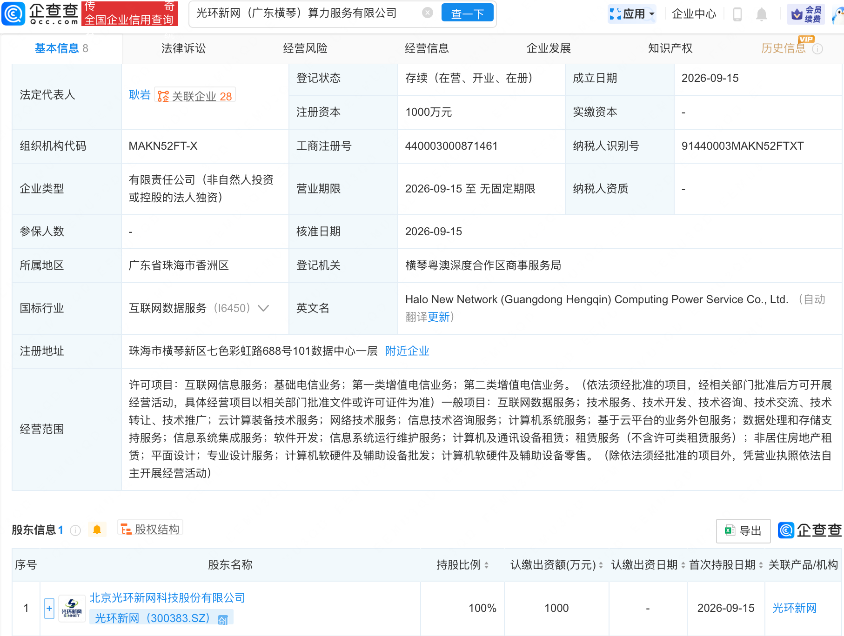Switch to 法律诉讼 tab

click(x=183, y=48)
